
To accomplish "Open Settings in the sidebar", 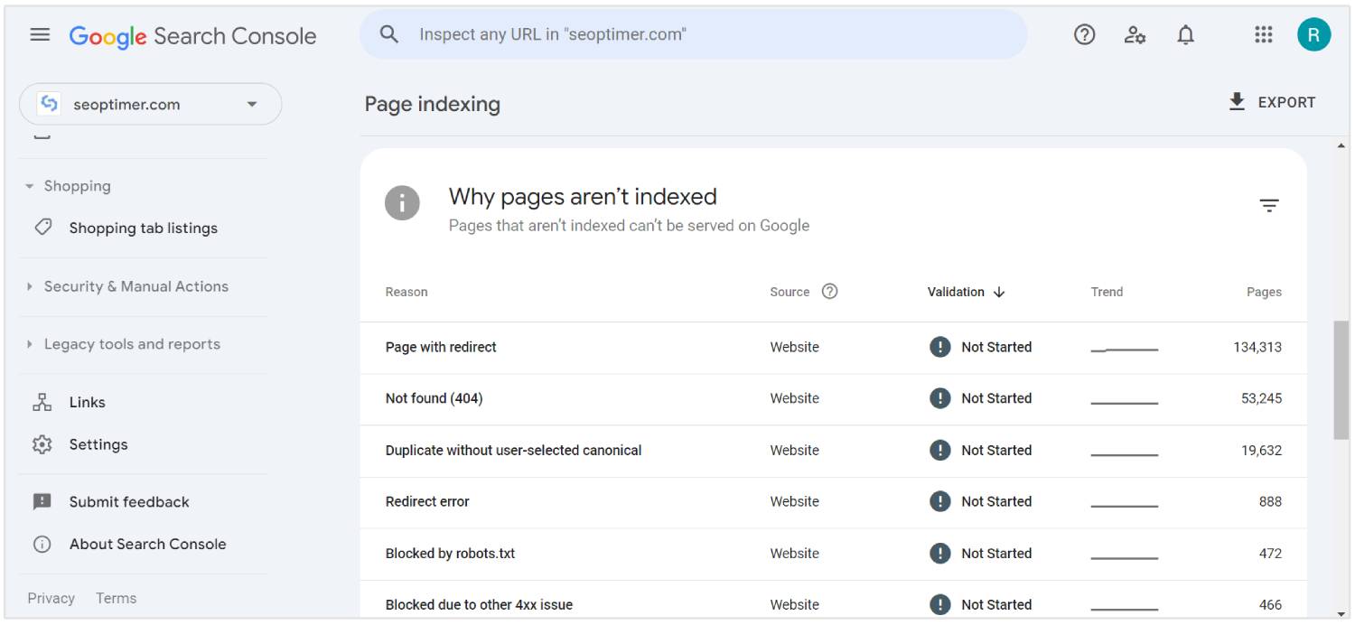I will [x=98, y=444].
